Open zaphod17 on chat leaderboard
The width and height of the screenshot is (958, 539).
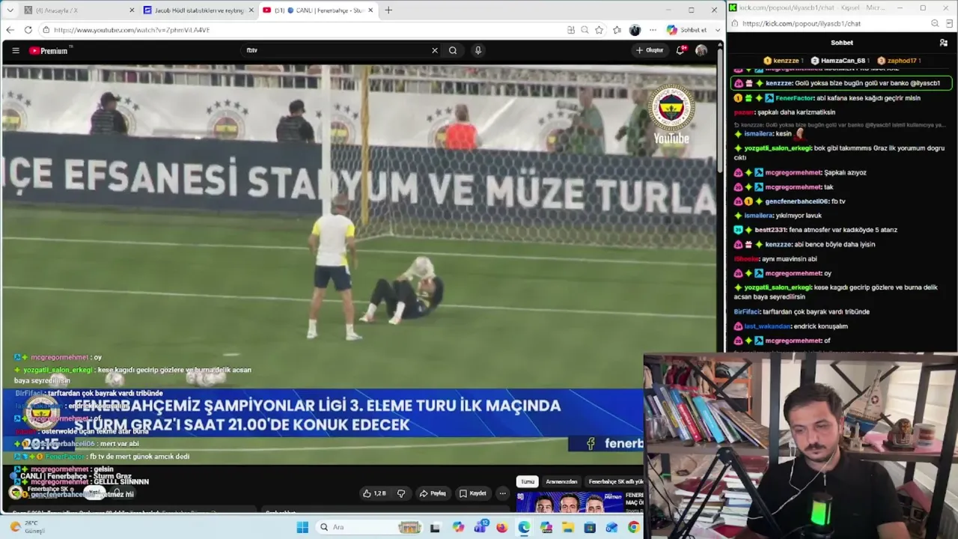[x=898, y=61]
